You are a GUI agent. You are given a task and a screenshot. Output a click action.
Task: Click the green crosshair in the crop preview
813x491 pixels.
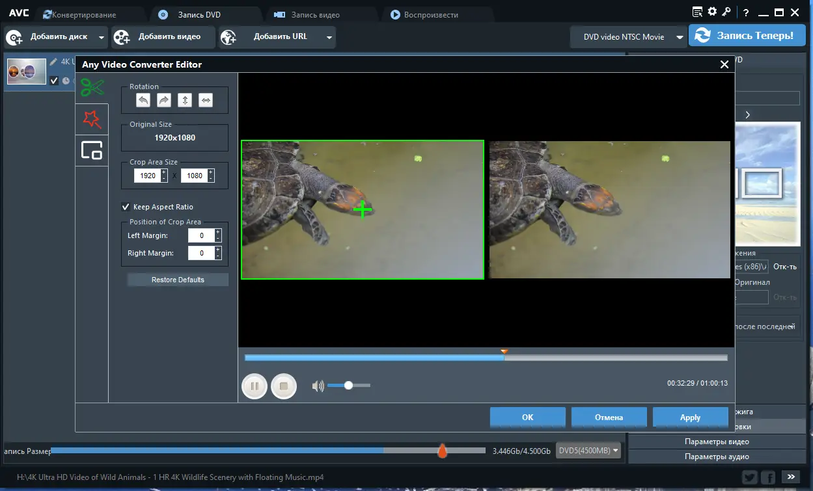(363, 209)
